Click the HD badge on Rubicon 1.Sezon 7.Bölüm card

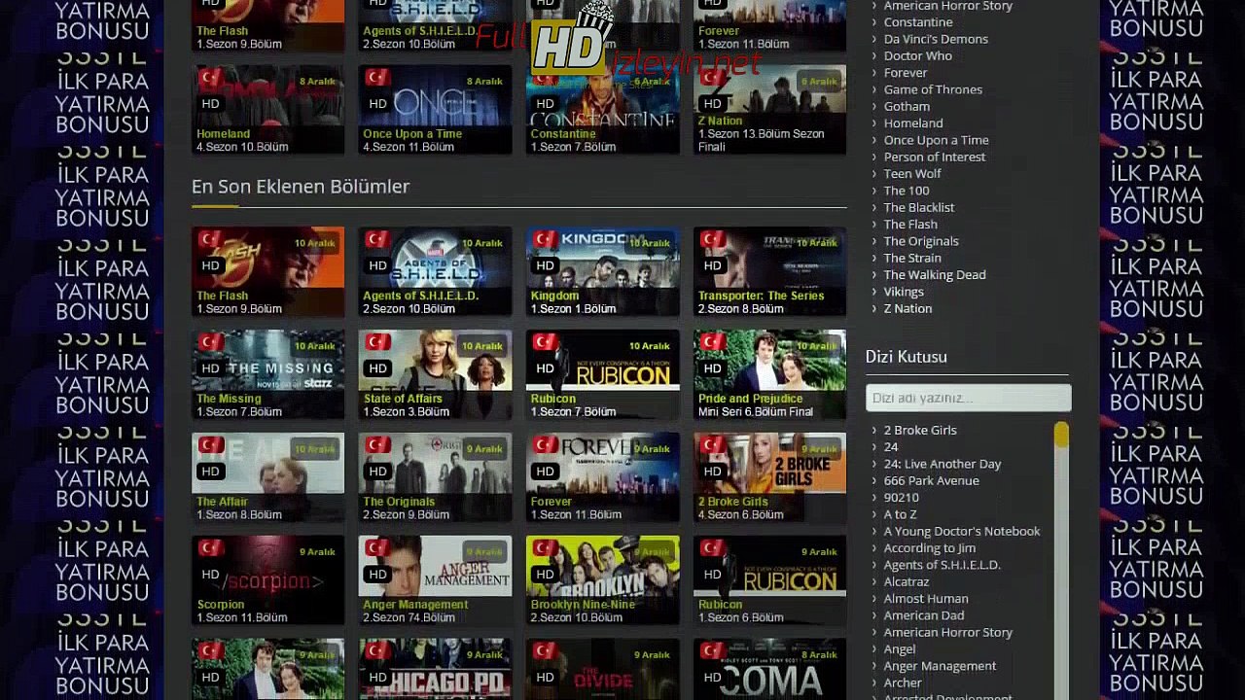pyautogui.click(x=545, y=368)
